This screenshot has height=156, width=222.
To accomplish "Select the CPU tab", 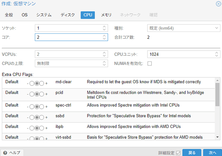I will (x=88, y=15).
